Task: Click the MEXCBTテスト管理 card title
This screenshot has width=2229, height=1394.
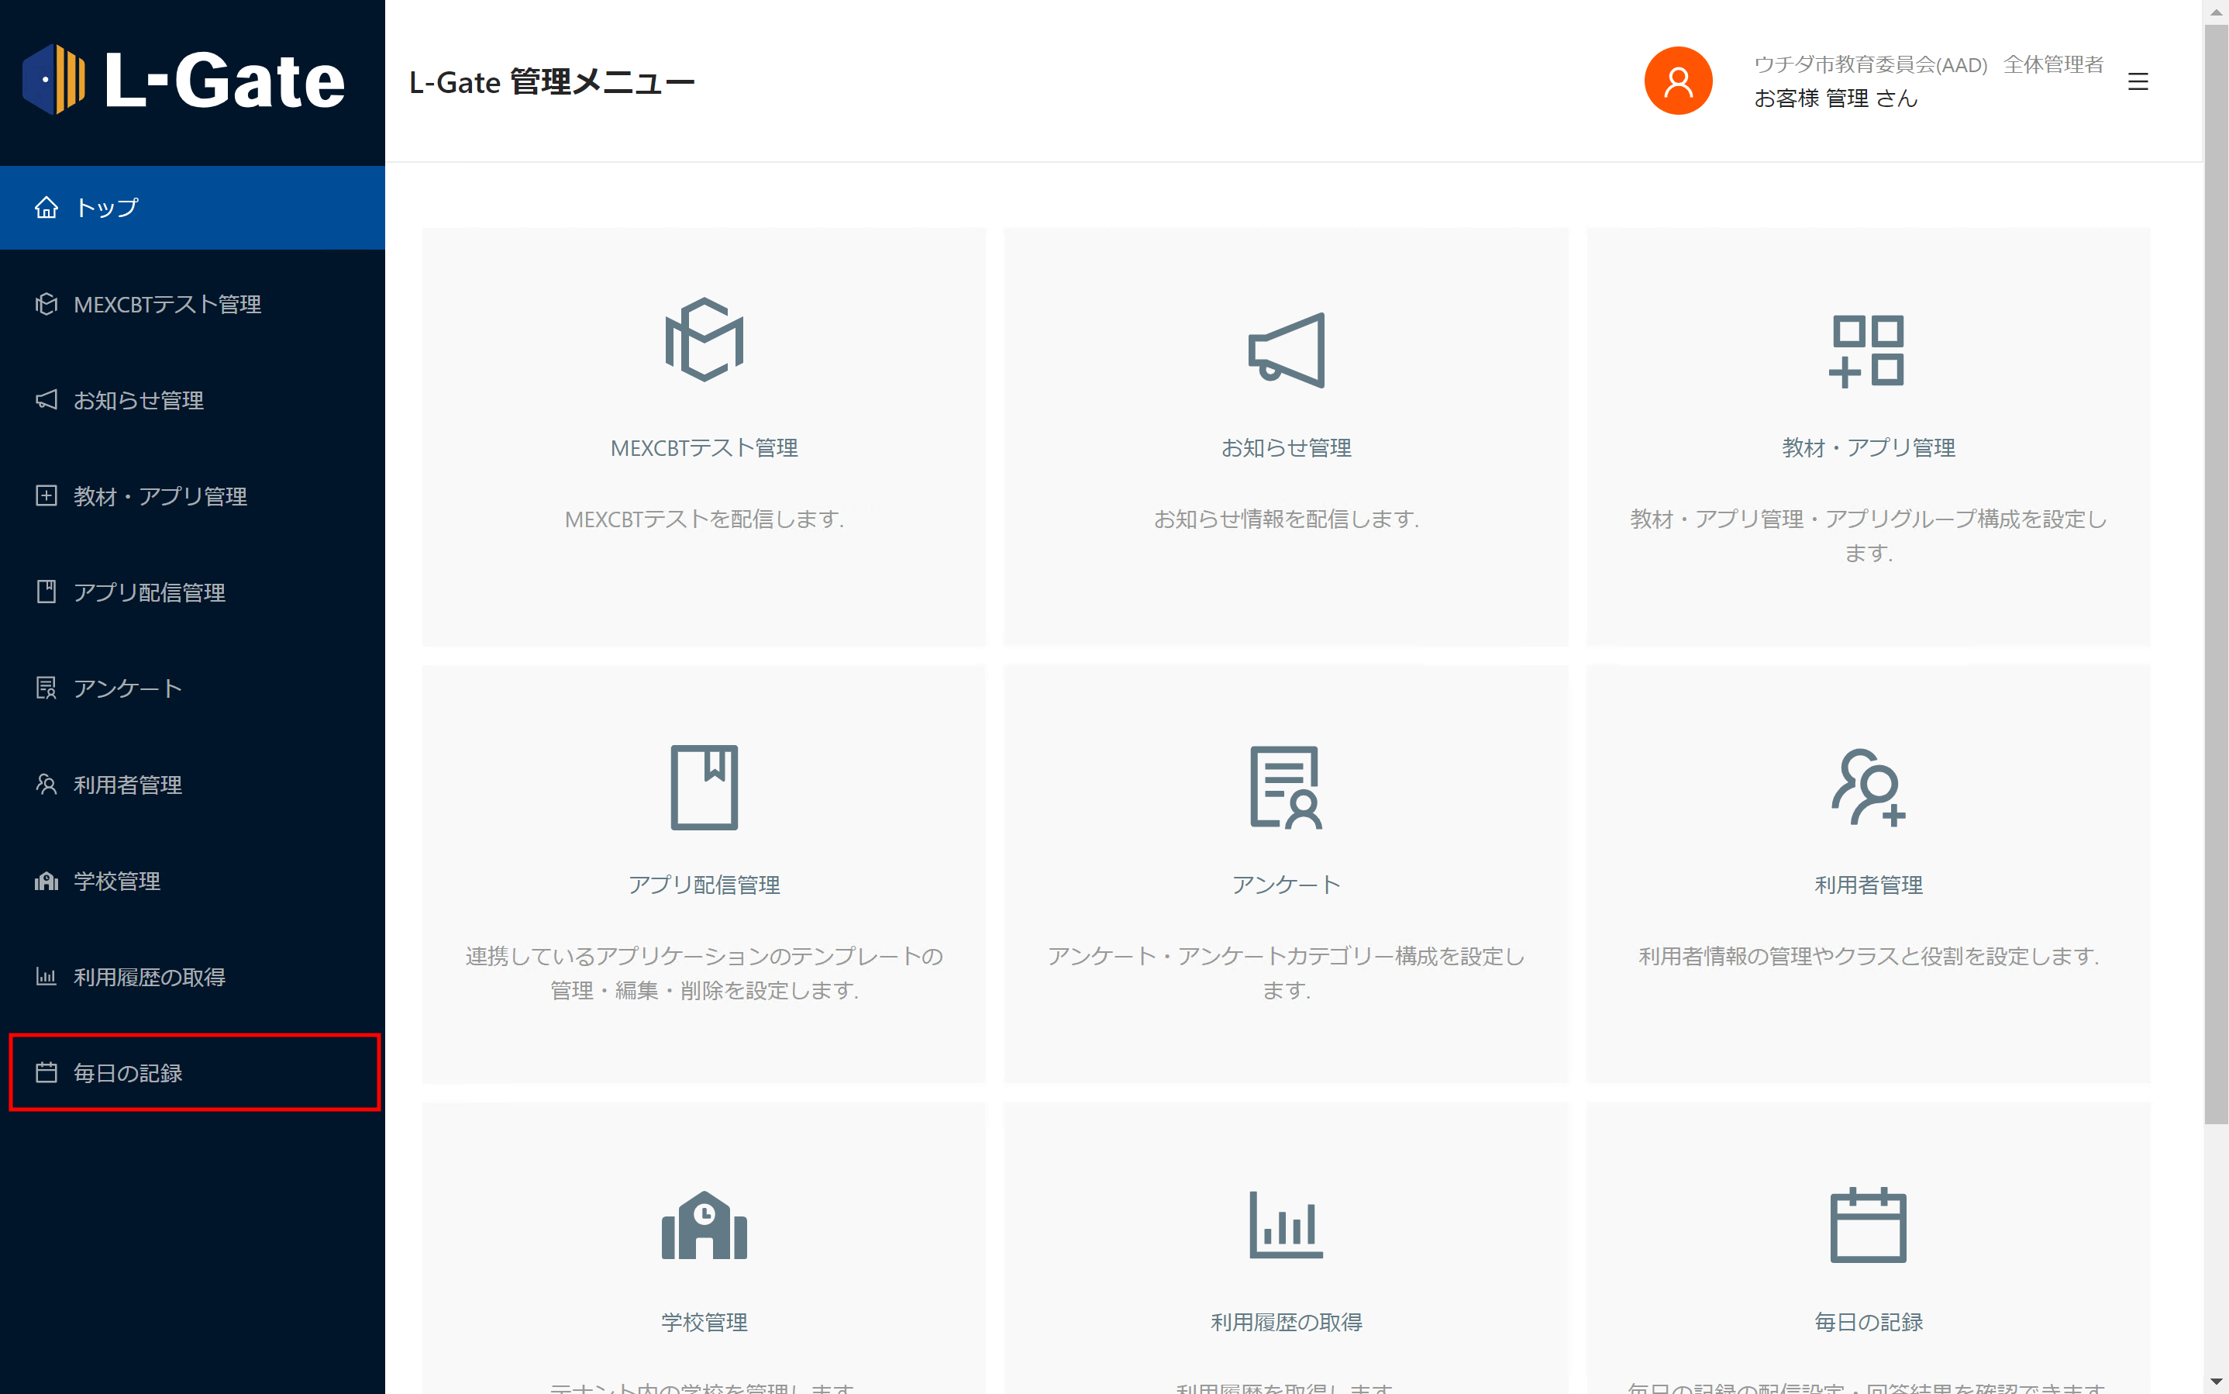Action: (704, 448)
